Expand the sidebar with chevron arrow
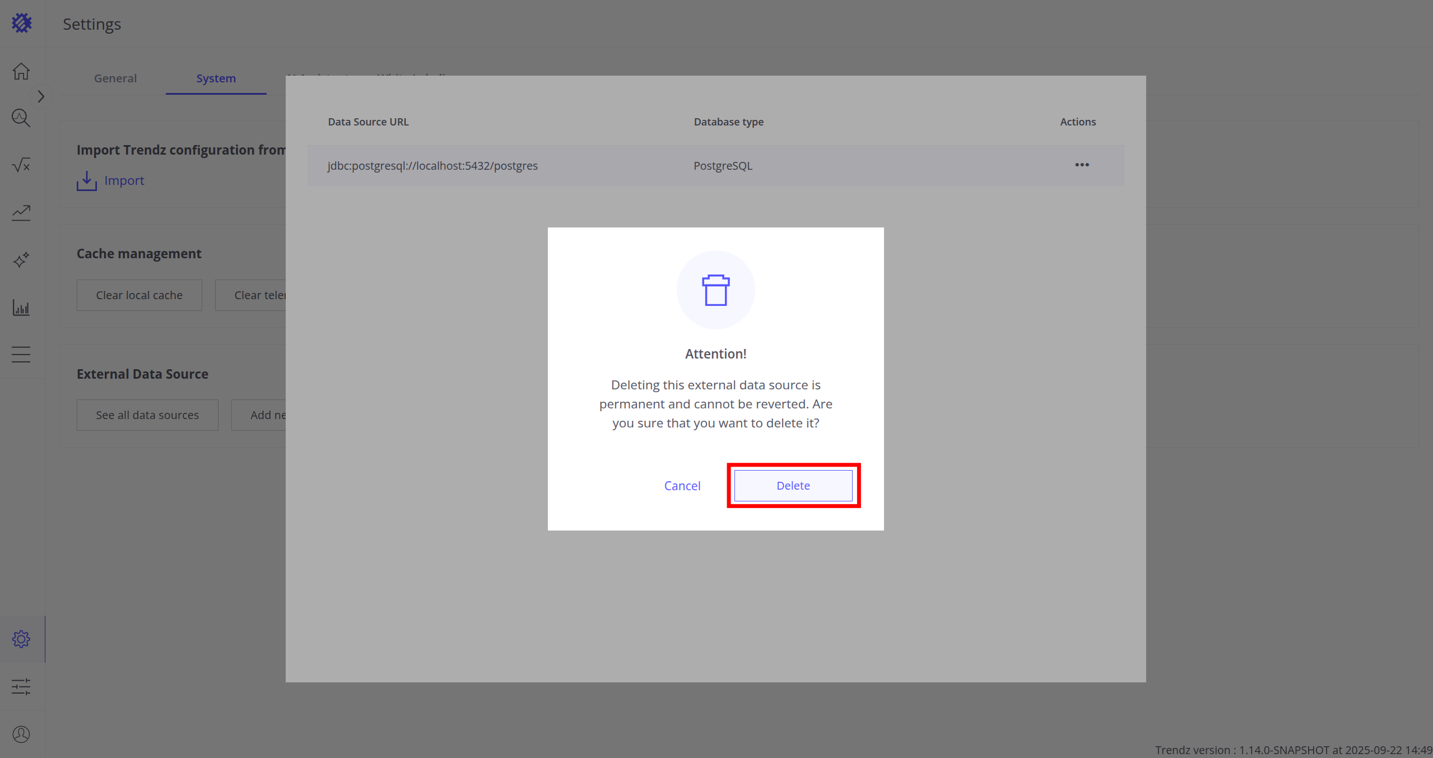Image resolution: width=1433 pixels, height=758 pixels. pyautogui.click(x=41, y=96)
